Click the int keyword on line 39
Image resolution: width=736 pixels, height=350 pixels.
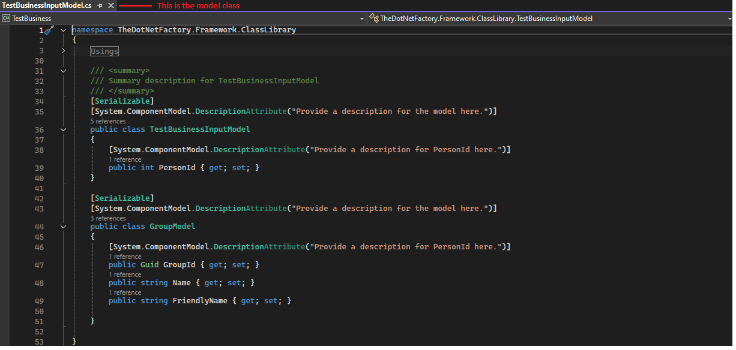pos(147,168)
